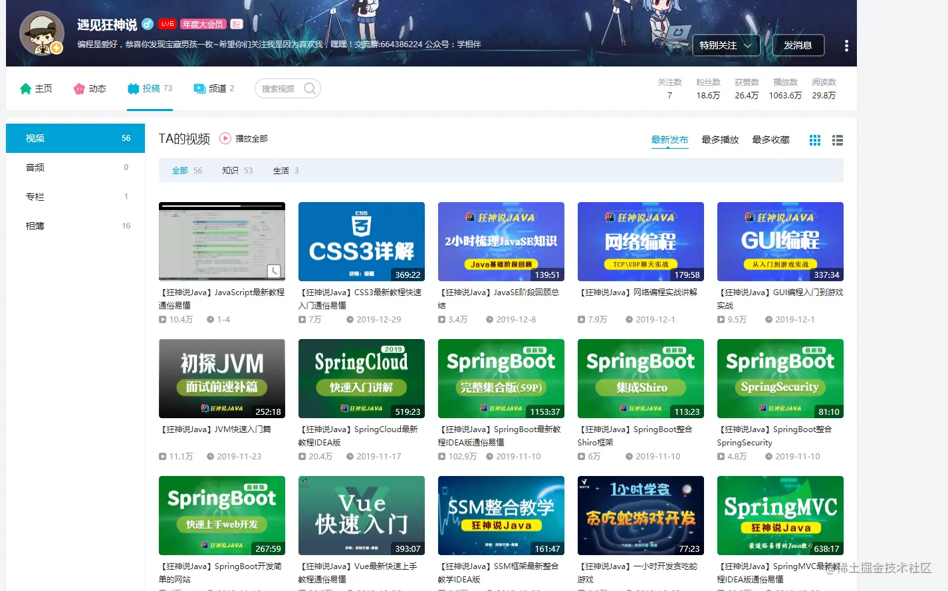
Task: Open the 贪吃蛇游戏开发 thumbnail
Action: (x=641, y=515)
